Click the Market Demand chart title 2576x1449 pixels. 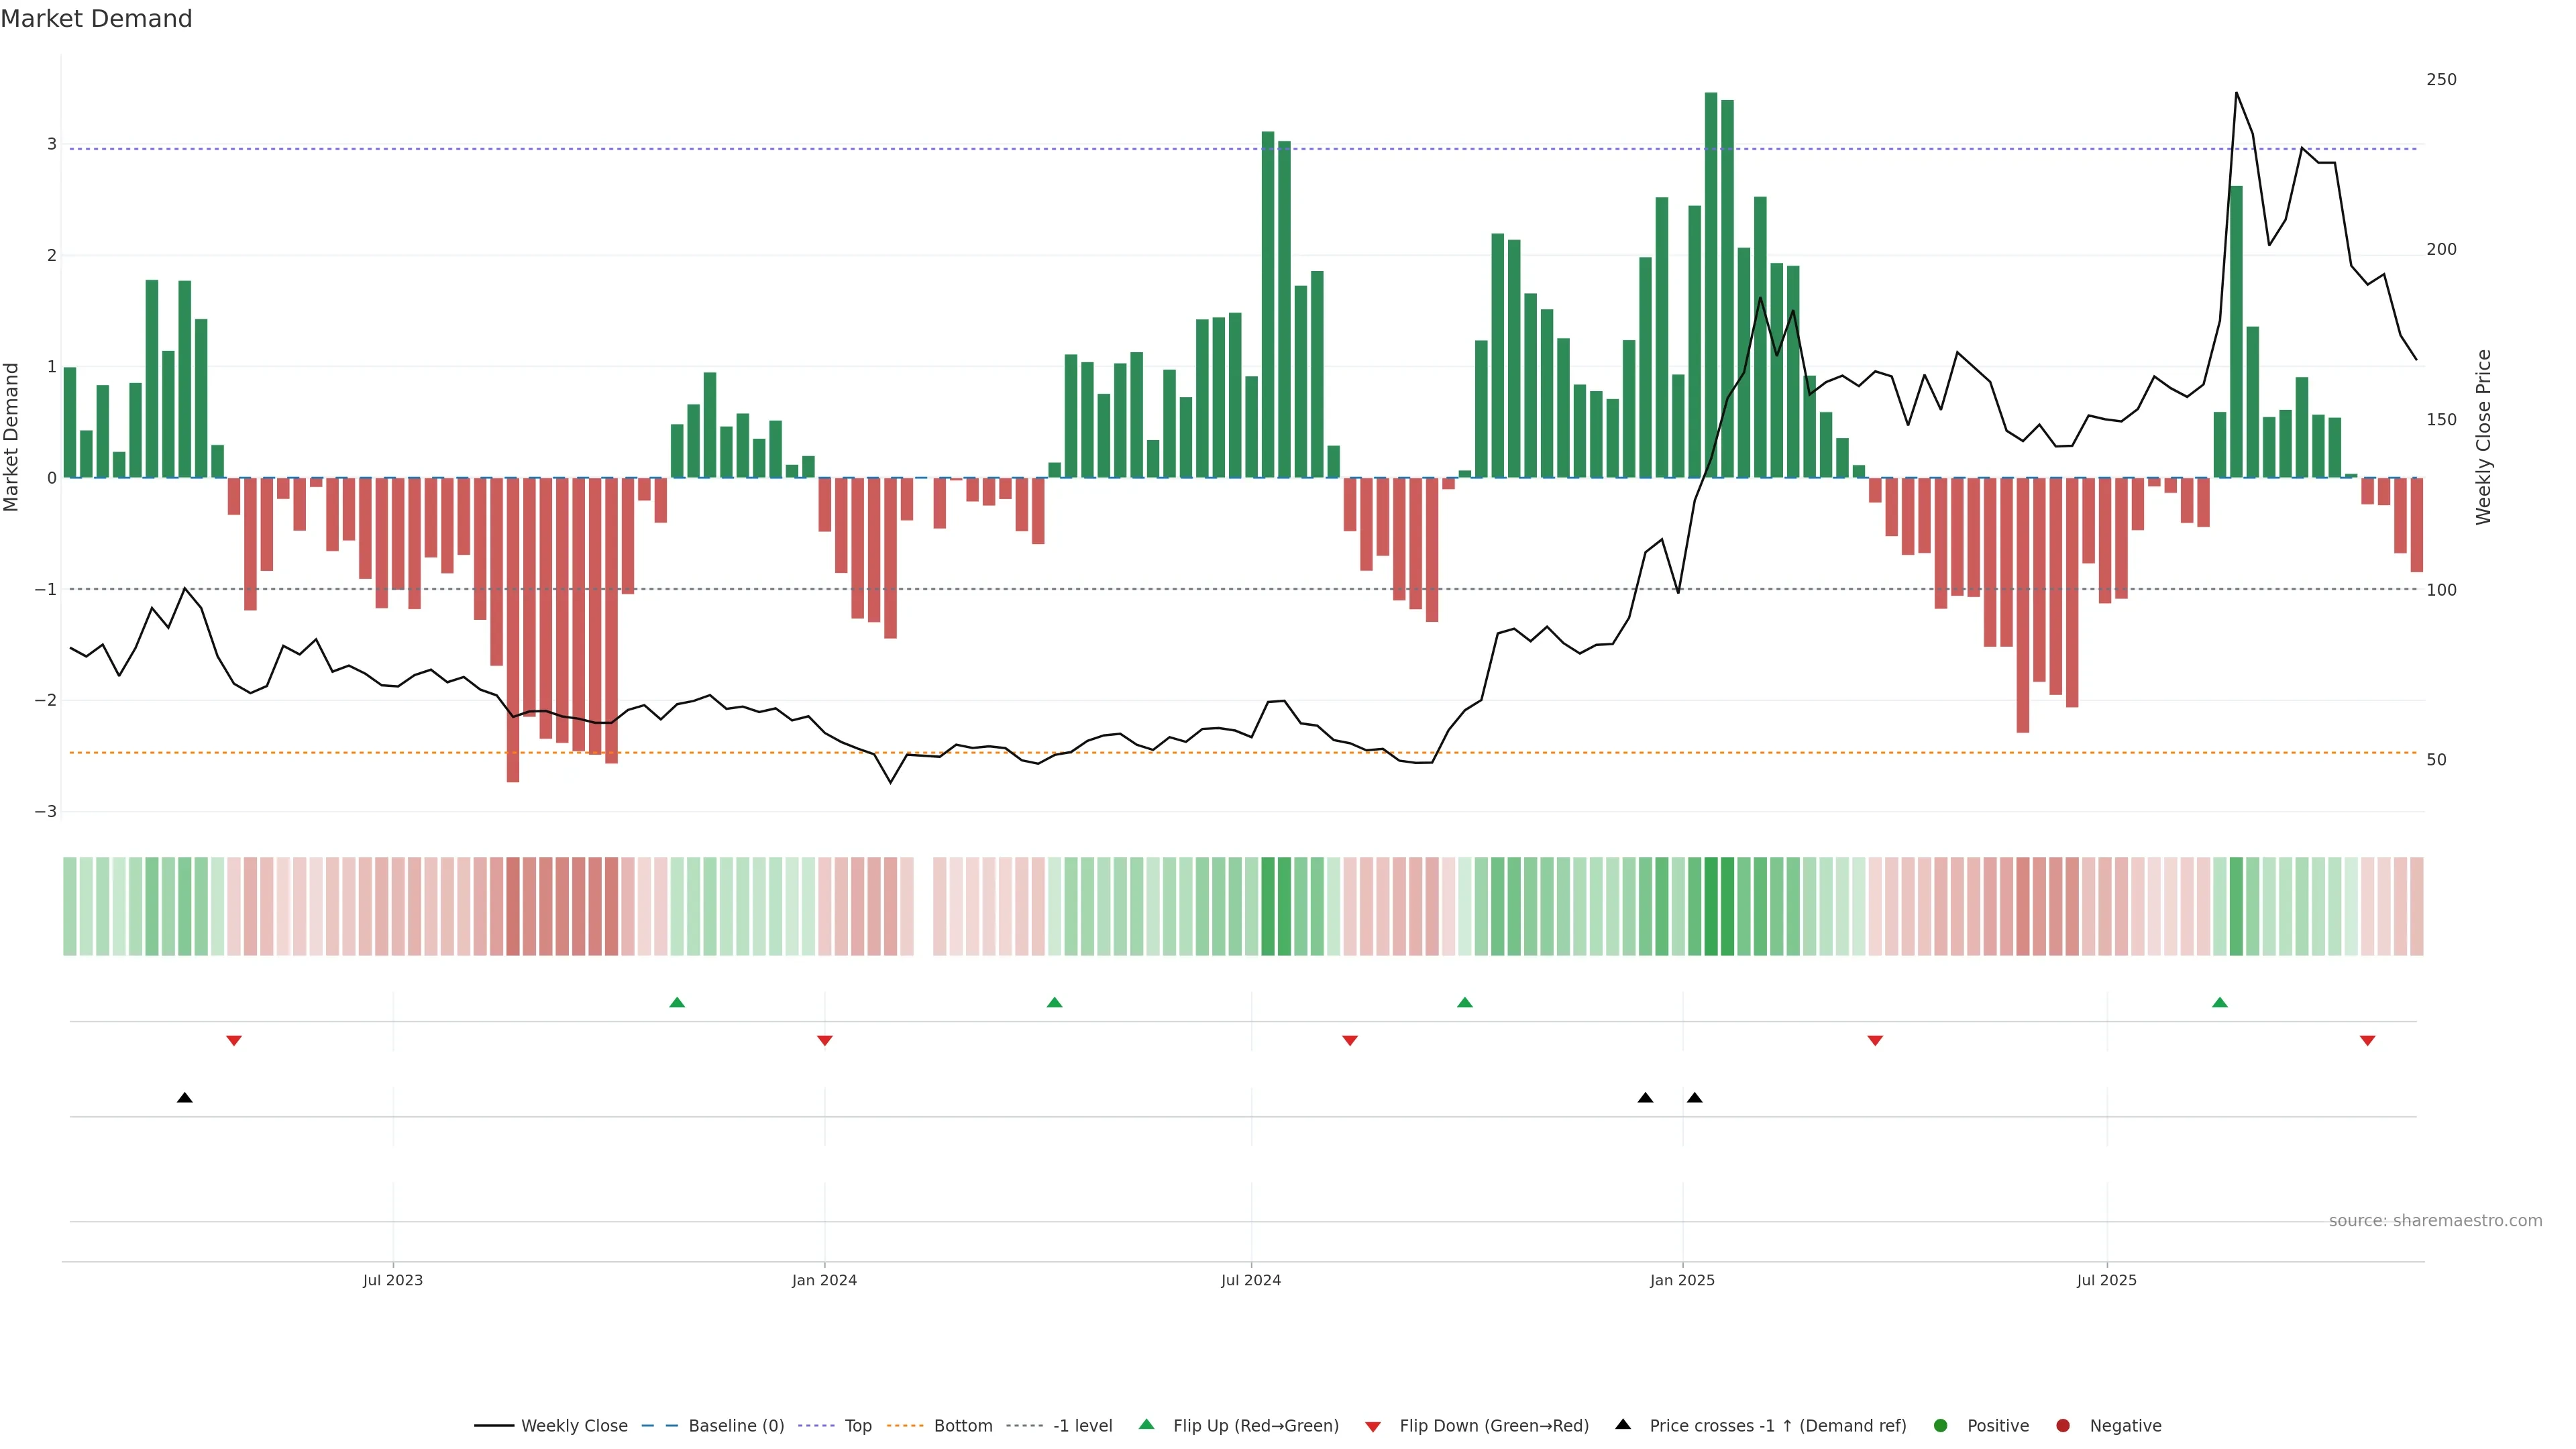(x=96, y=19)
